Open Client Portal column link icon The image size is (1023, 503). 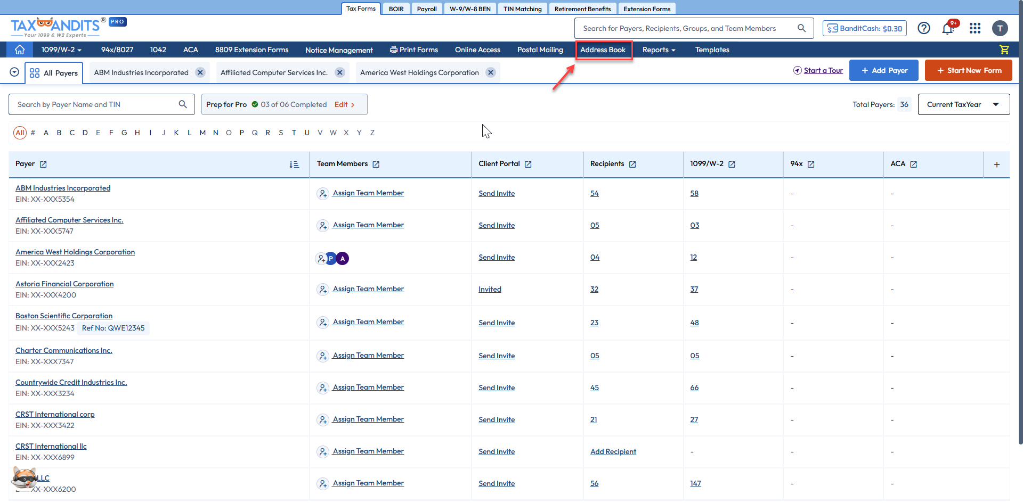click(528, 164)
